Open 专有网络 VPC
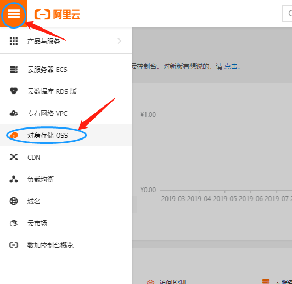292x284 pixels. [48, 114]
